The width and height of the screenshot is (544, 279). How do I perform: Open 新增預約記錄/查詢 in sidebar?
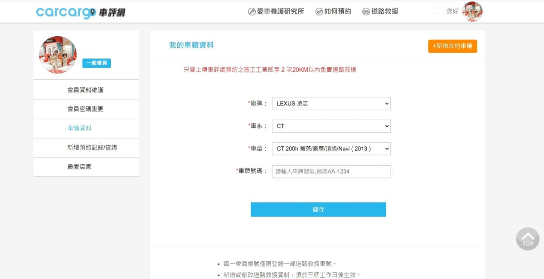click(x=92, y=148)
